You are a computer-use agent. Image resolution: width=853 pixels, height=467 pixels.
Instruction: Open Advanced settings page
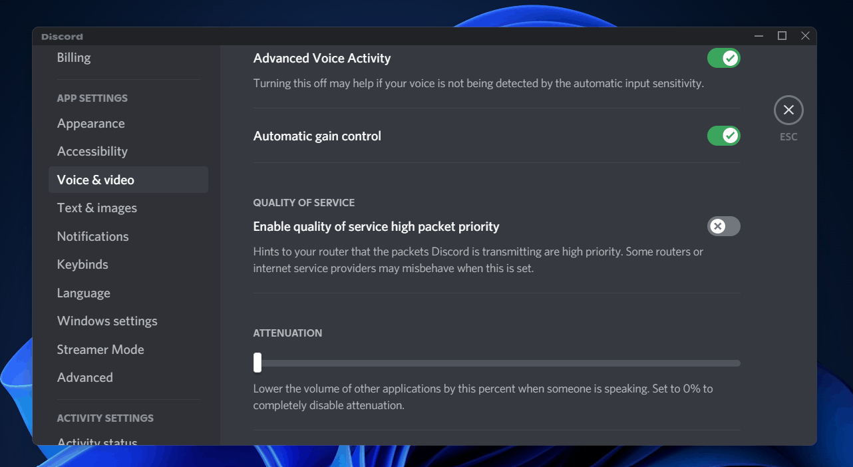[85, 378]
